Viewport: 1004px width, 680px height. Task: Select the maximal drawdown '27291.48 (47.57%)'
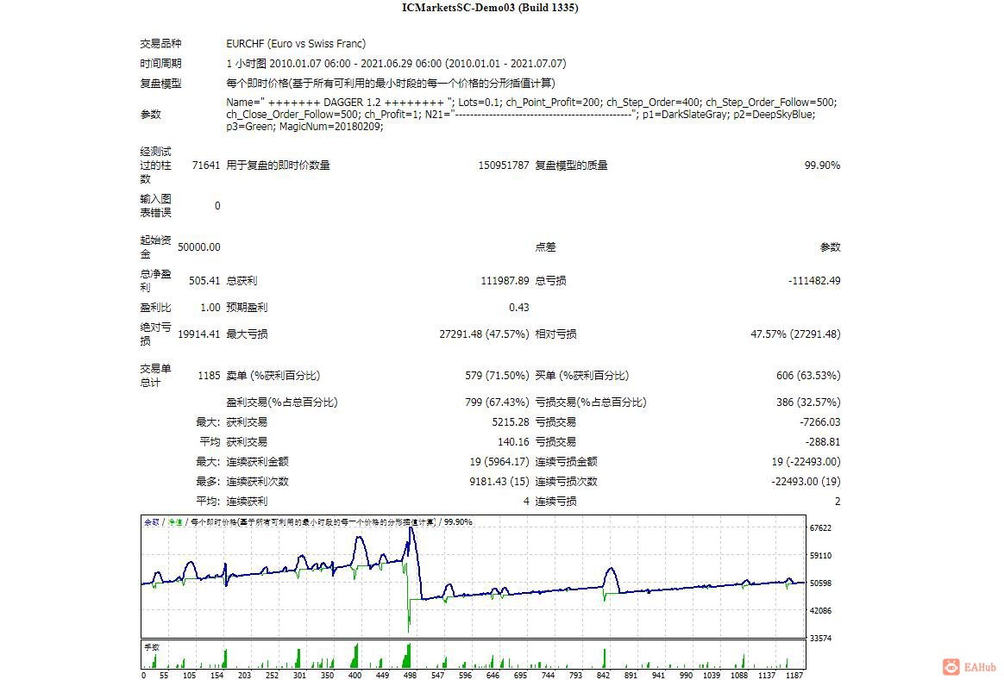[x=484, y=334]
